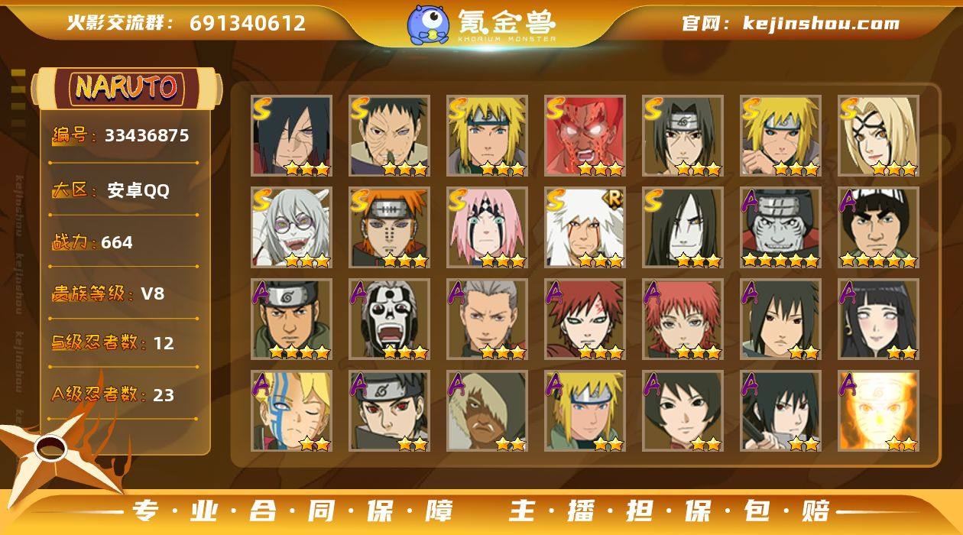963x535 pixels.
Task: Choose the red-haired Gaara A-rank portrait
Action: click(x=585, y=319)
